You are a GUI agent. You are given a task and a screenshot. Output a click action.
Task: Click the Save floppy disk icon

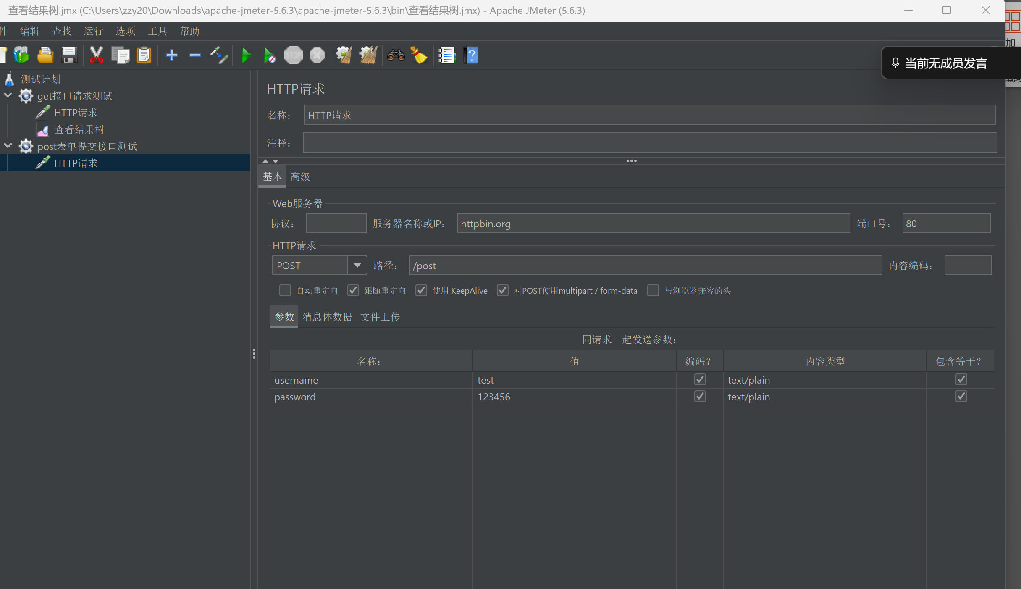(69, 55)
